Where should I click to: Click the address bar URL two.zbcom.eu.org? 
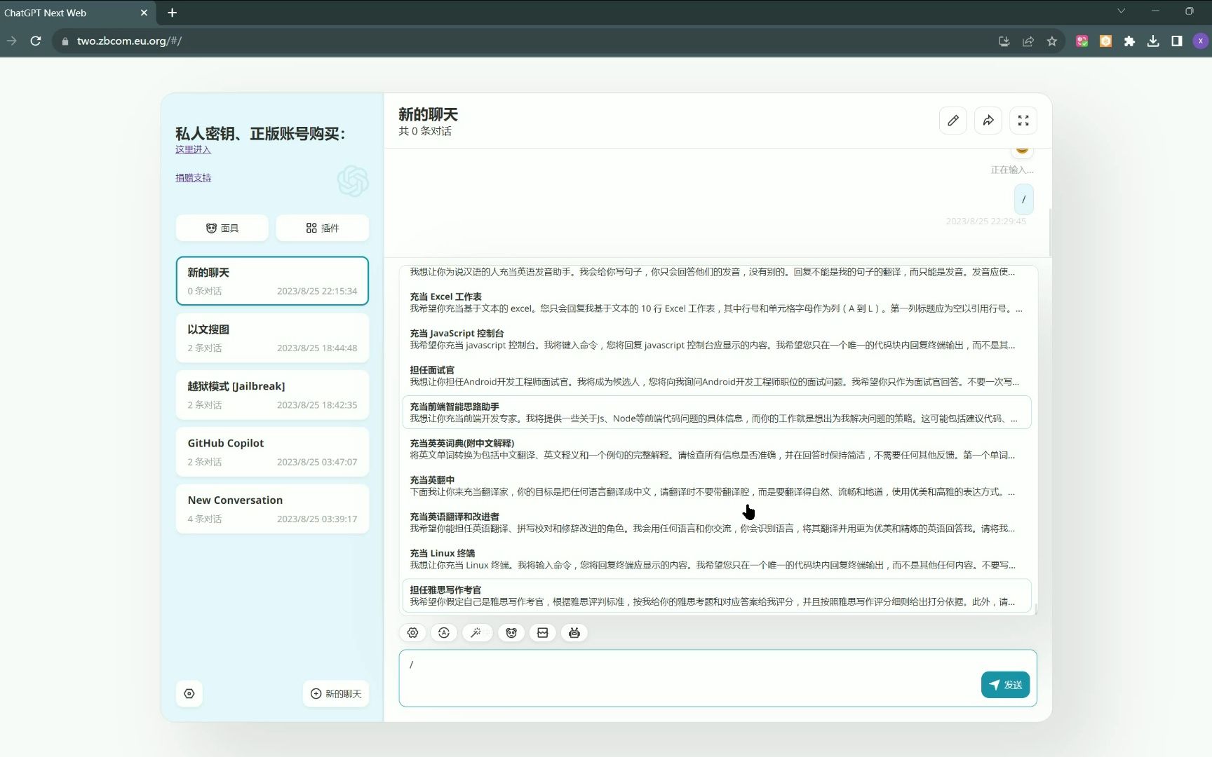129,41
